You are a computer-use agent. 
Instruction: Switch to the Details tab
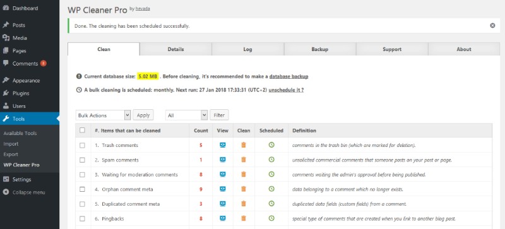coord(176,49)
